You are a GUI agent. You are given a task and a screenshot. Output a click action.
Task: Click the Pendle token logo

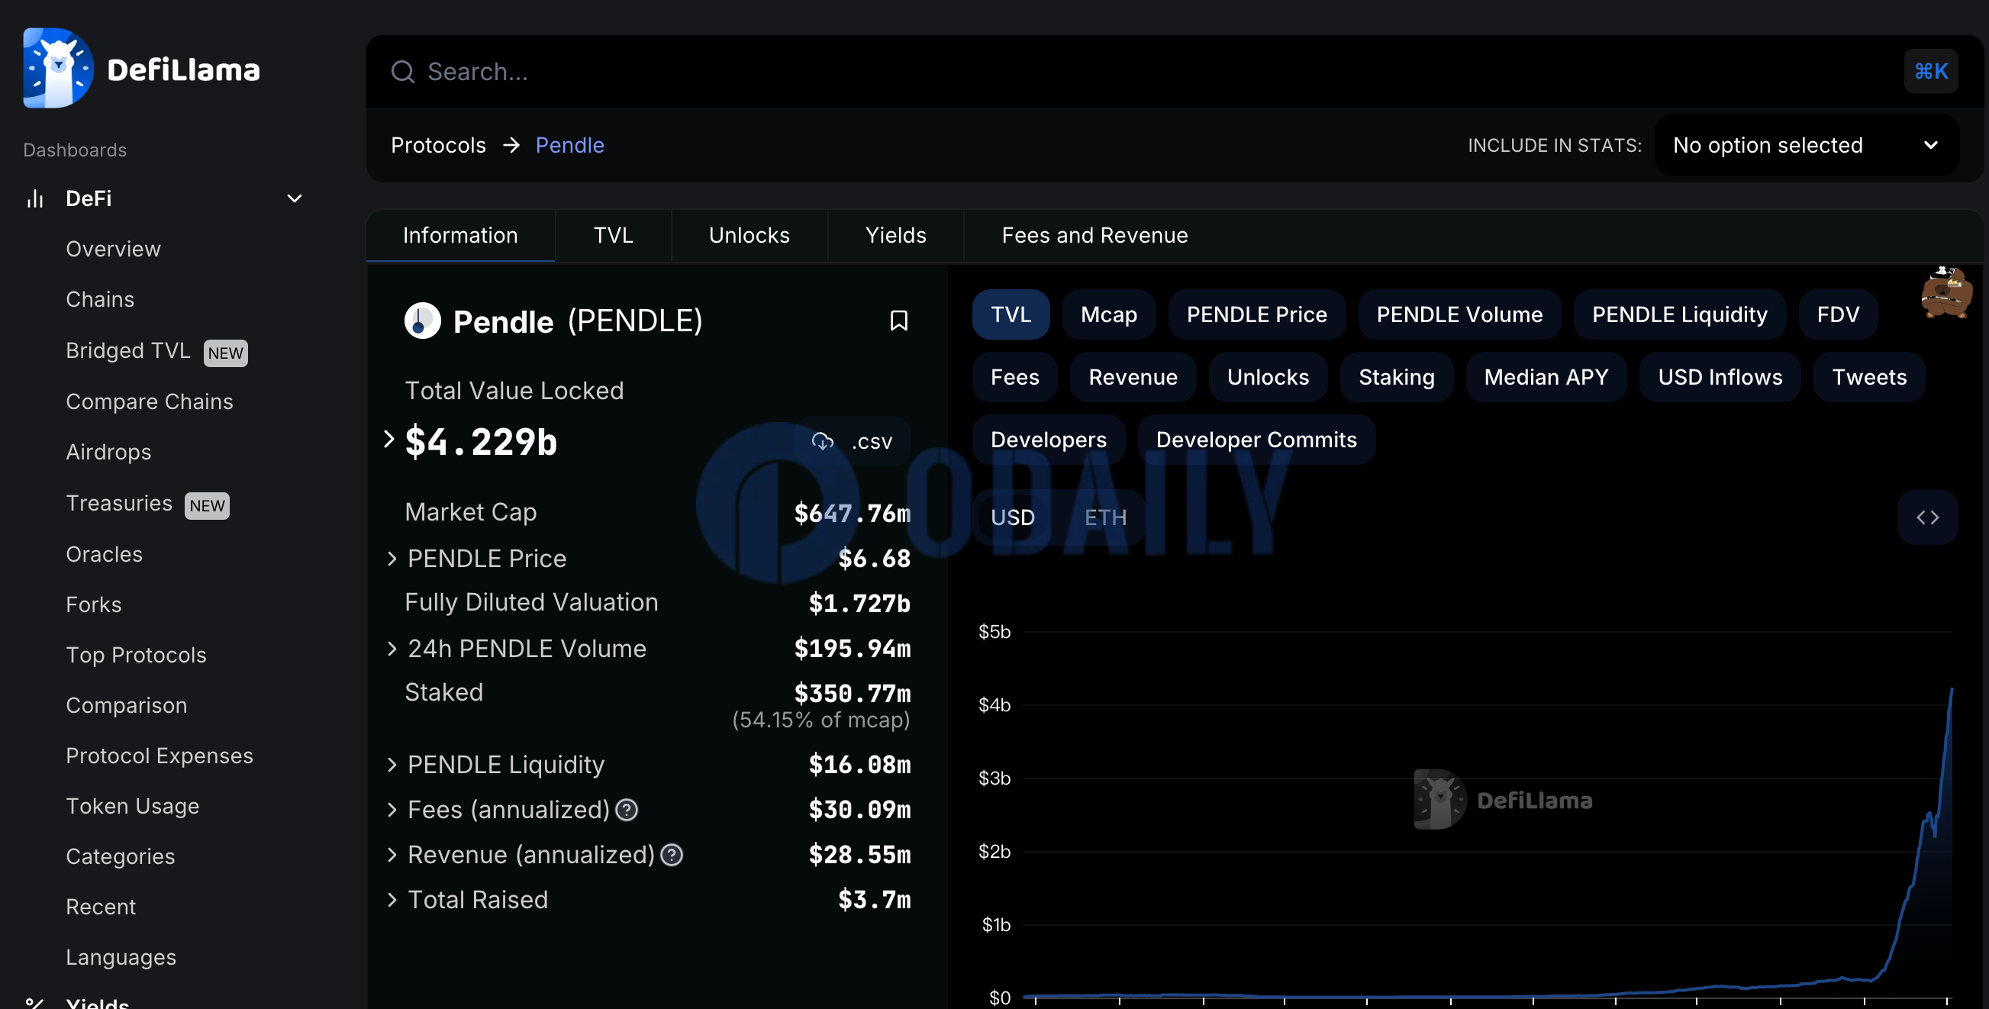(x=422, y=321)
